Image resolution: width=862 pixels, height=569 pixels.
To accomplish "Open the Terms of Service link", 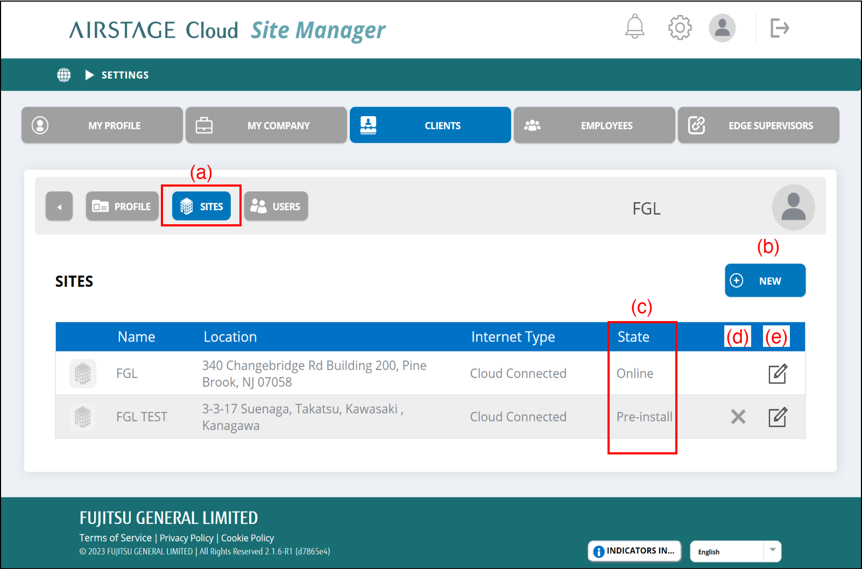I will click(x=116, y=538).
